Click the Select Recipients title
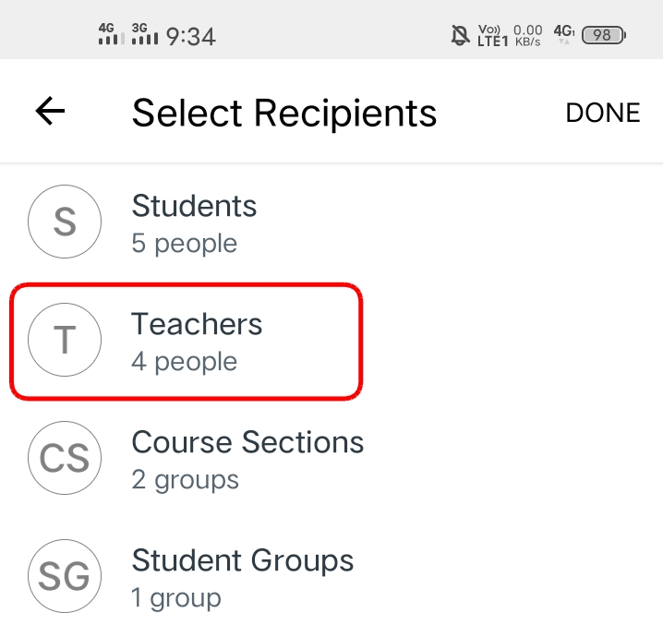663x637 pixels. [283, 113]
